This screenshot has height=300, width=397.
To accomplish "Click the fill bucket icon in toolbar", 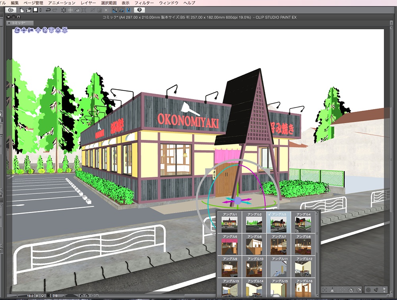I will coord(77,10).
